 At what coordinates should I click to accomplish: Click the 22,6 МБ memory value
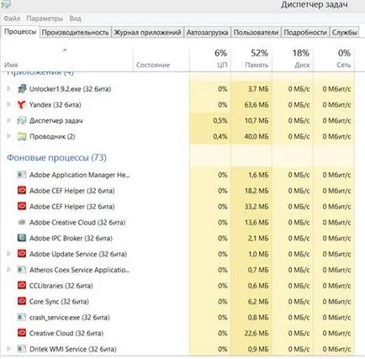pos(257,334)
